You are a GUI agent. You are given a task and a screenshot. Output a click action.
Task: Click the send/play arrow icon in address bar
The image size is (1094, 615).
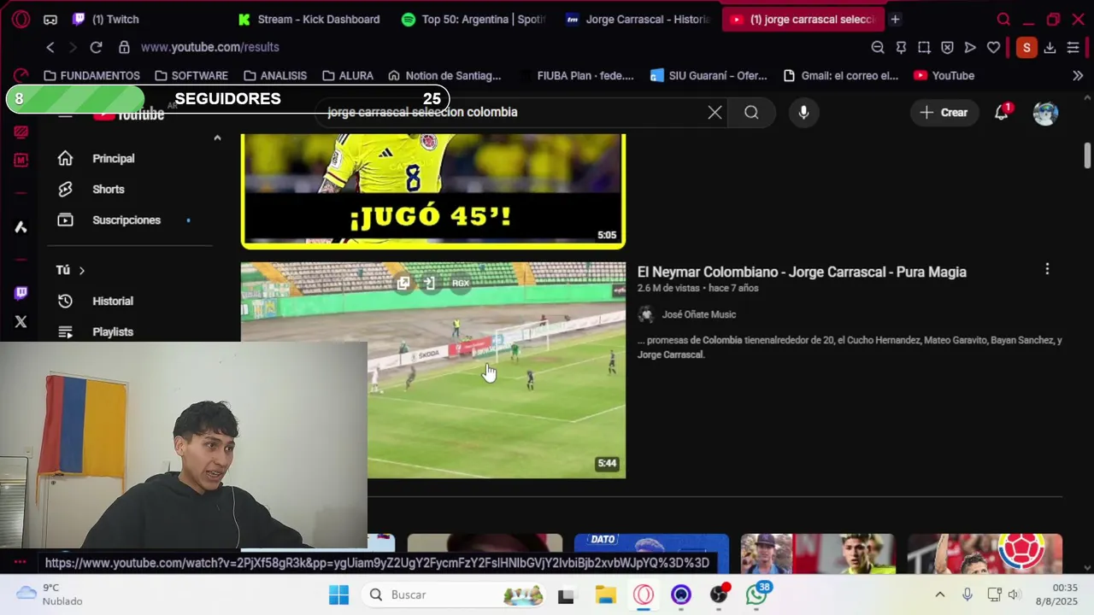click(x=970, y=47)
